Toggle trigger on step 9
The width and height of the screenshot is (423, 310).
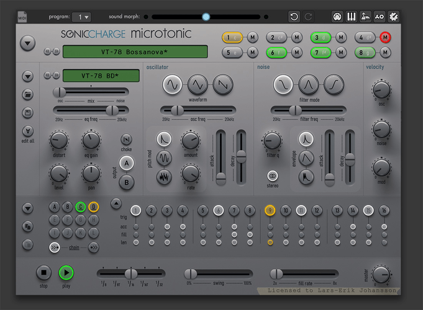point(270,210)
